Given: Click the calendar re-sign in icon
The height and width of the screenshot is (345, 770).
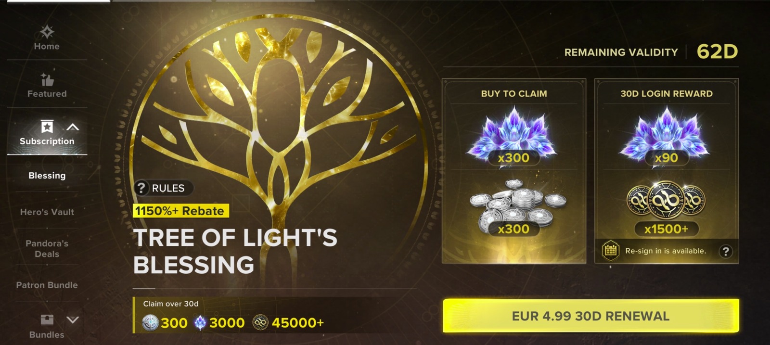Looking at the screenshot, I should click(x=610, y=251).
